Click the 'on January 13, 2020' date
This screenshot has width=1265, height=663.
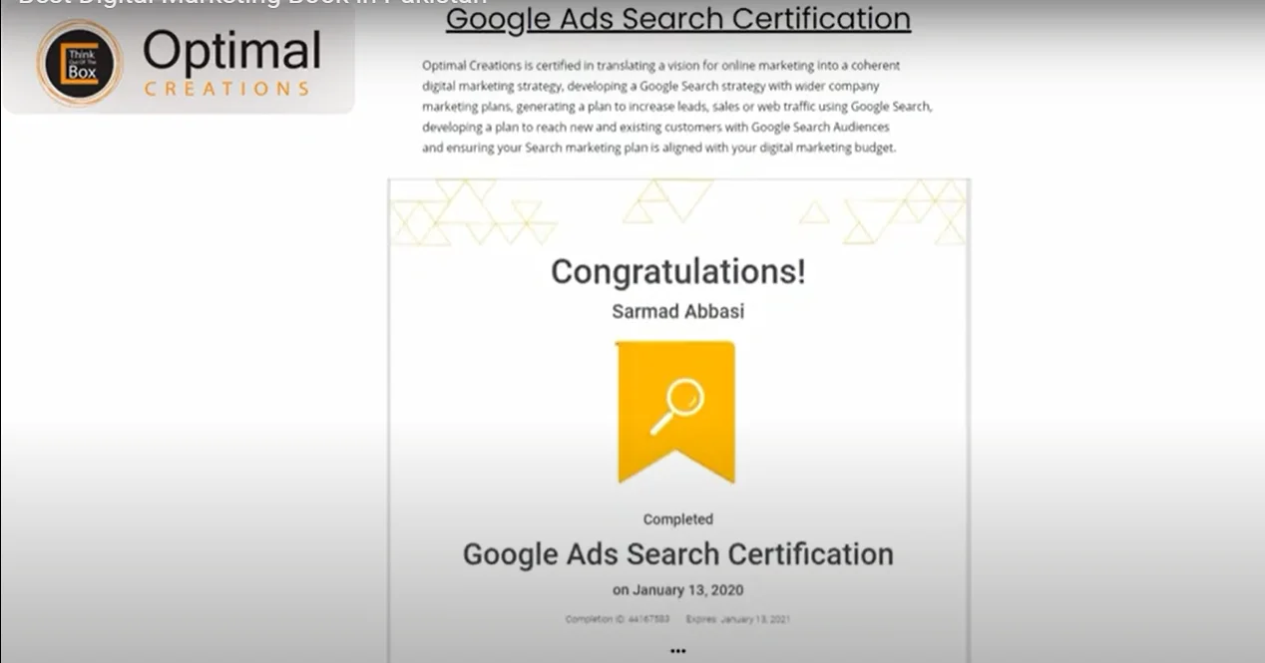click(x=677, y=589)
